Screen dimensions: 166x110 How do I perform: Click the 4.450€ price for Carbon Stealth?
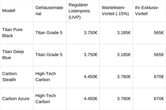(90, 77)
